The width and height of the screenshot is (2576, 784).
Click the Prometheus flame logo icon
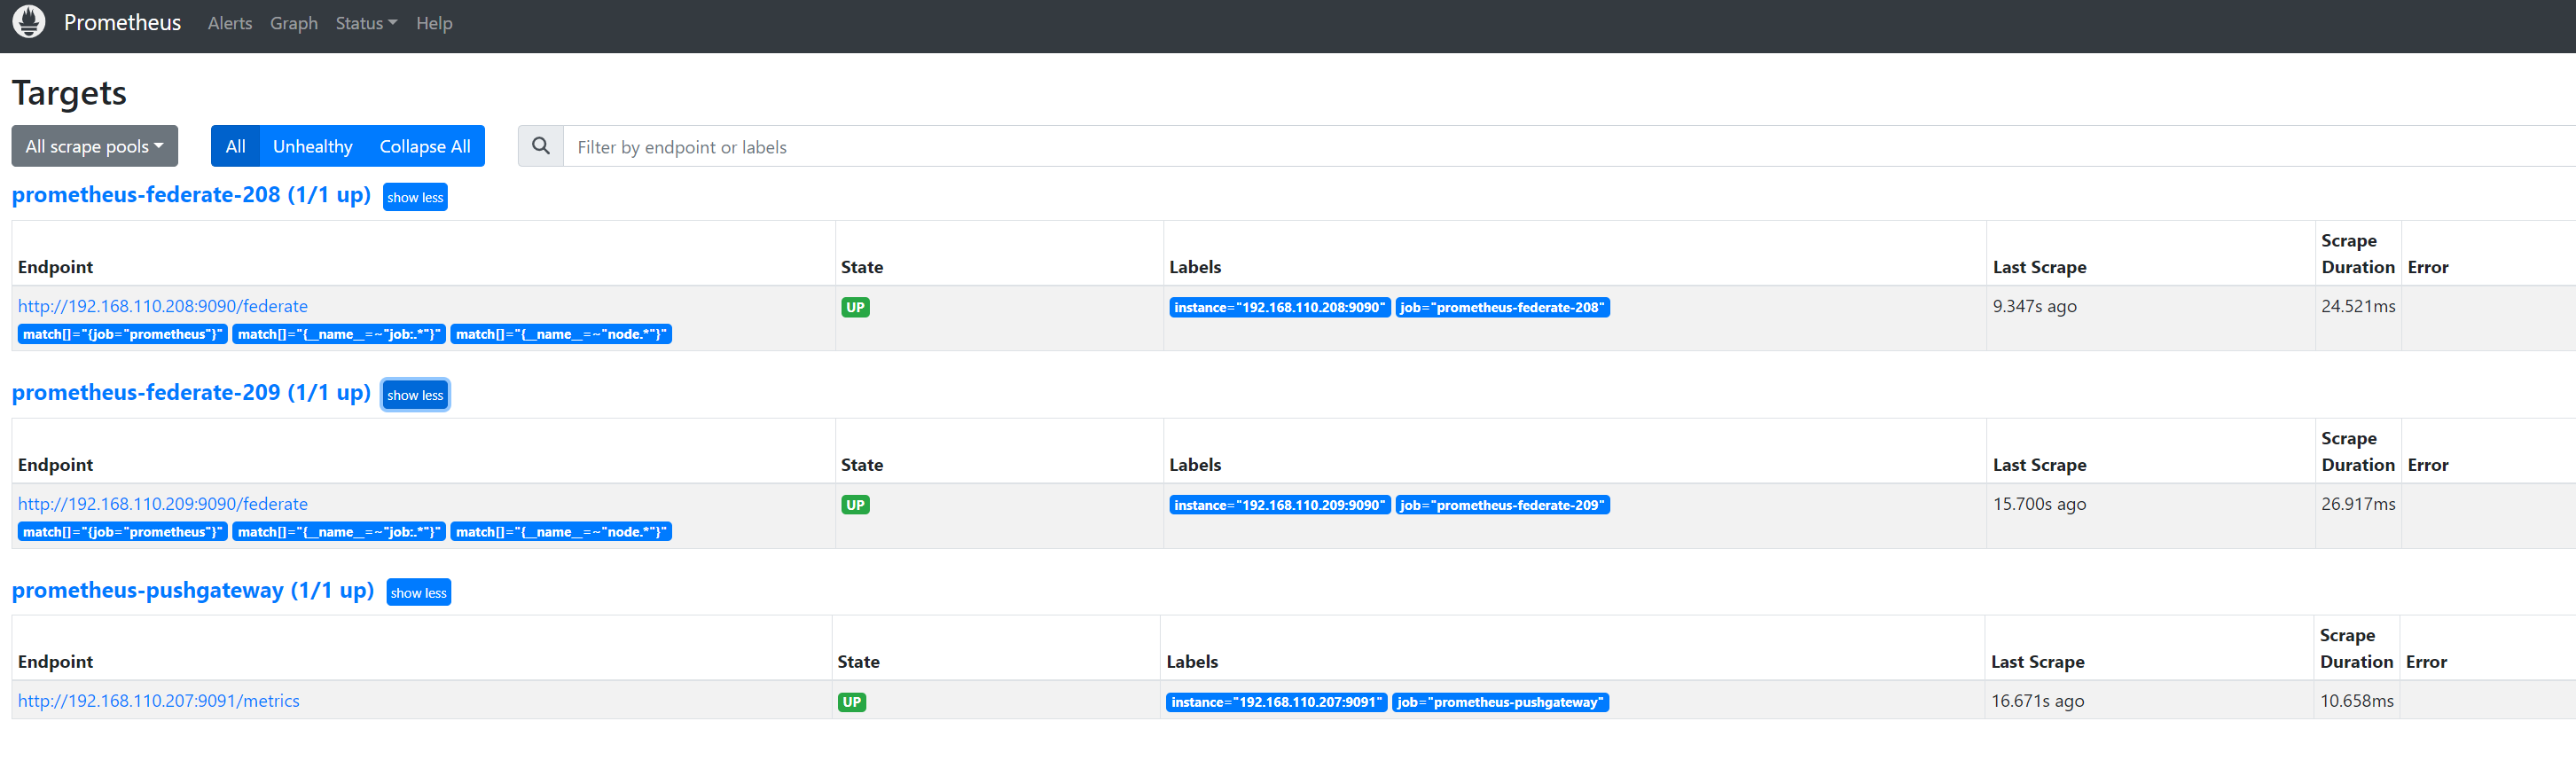[x=28, y=22]
